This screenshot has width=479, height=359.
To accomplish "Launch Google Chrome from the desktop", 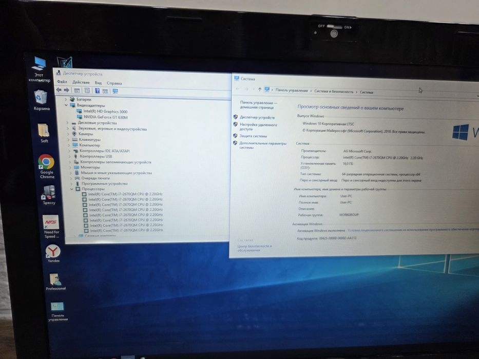I will [47, 166].
